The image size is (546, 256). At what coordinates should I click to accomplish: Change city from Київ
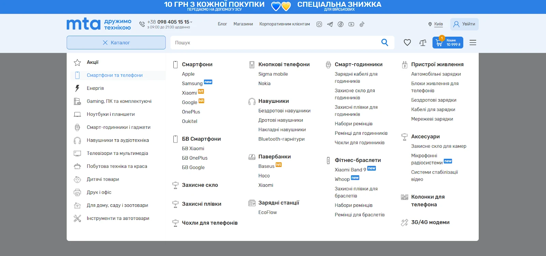438,24
